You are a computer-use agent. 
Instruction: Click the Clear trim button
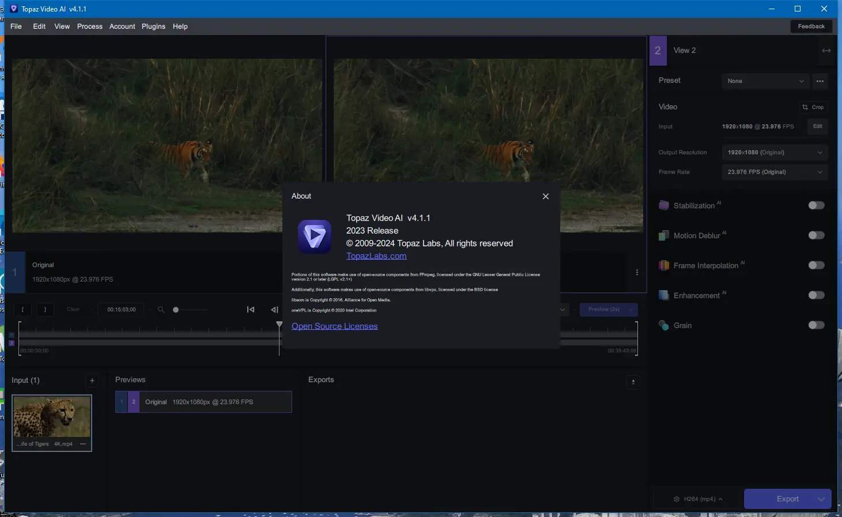73,310
